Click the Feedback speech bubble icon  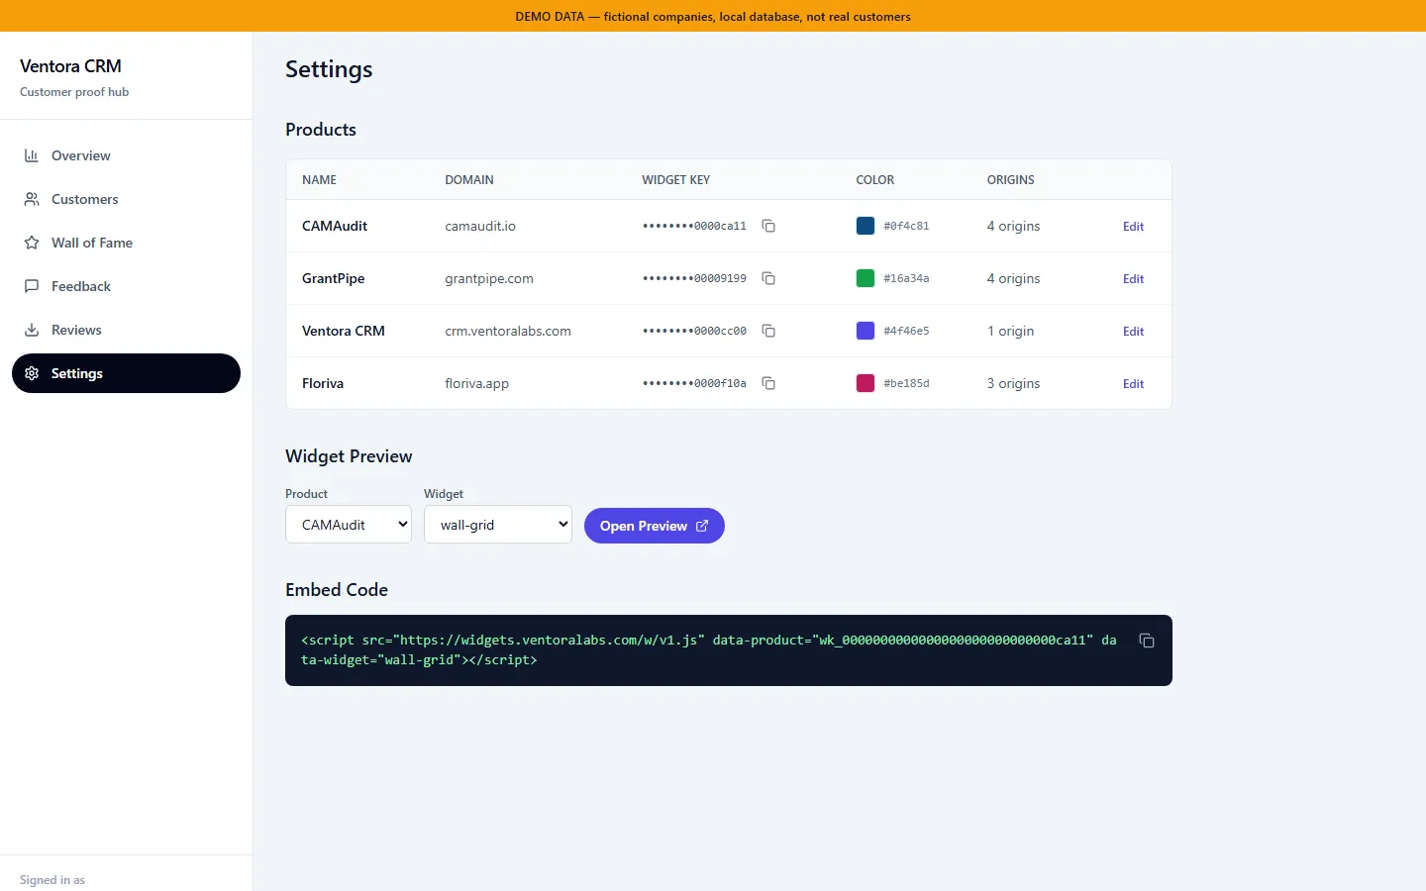32,286
